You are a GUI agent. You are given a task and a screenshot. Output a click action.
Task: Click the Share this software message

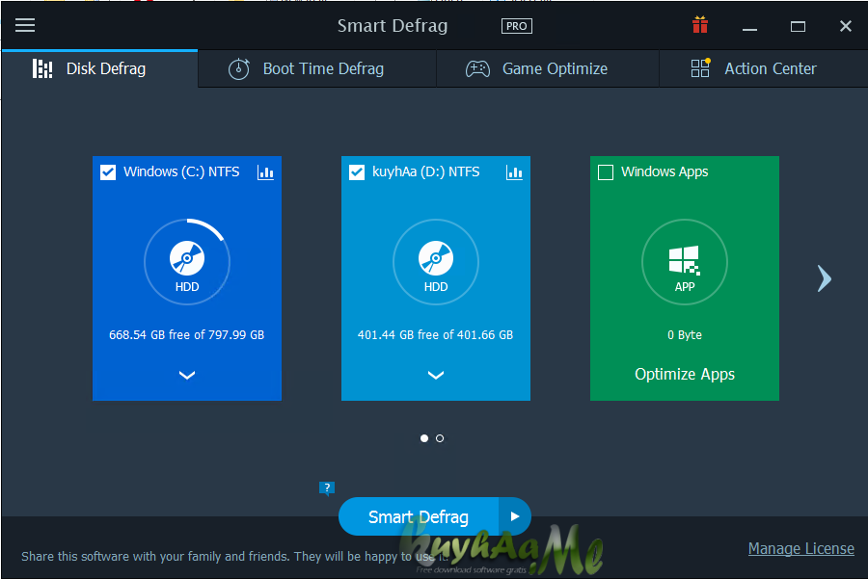coord(234,556)
